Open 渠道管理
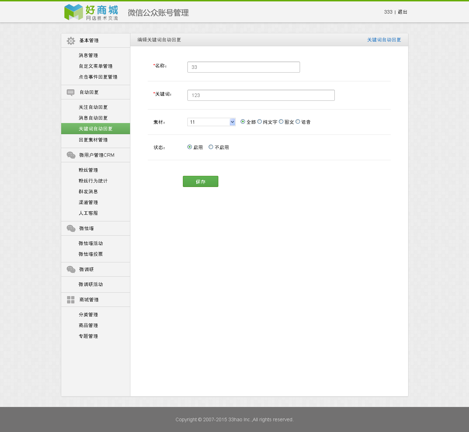Image resolution: width=469 pixels, height=432 pixels. 88,203
